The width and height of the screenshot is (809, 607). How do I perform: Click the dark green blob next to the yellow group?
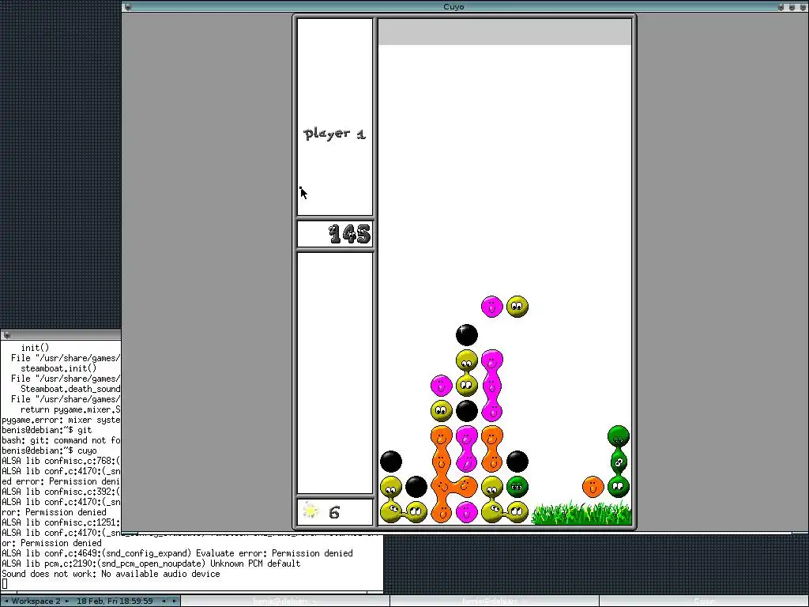(x=517, y=487)
